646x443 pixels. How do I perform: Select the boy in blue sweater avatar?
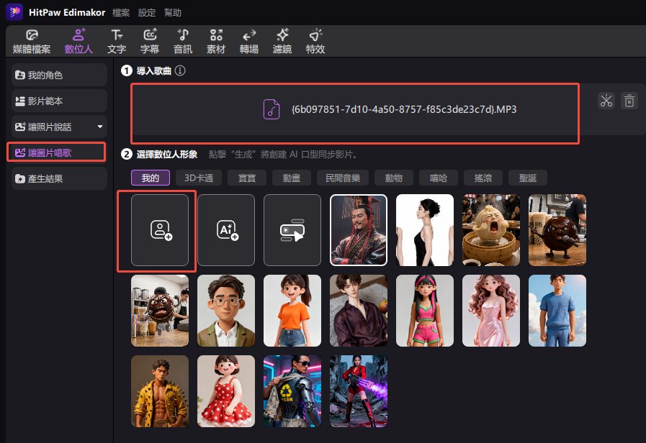557,311
